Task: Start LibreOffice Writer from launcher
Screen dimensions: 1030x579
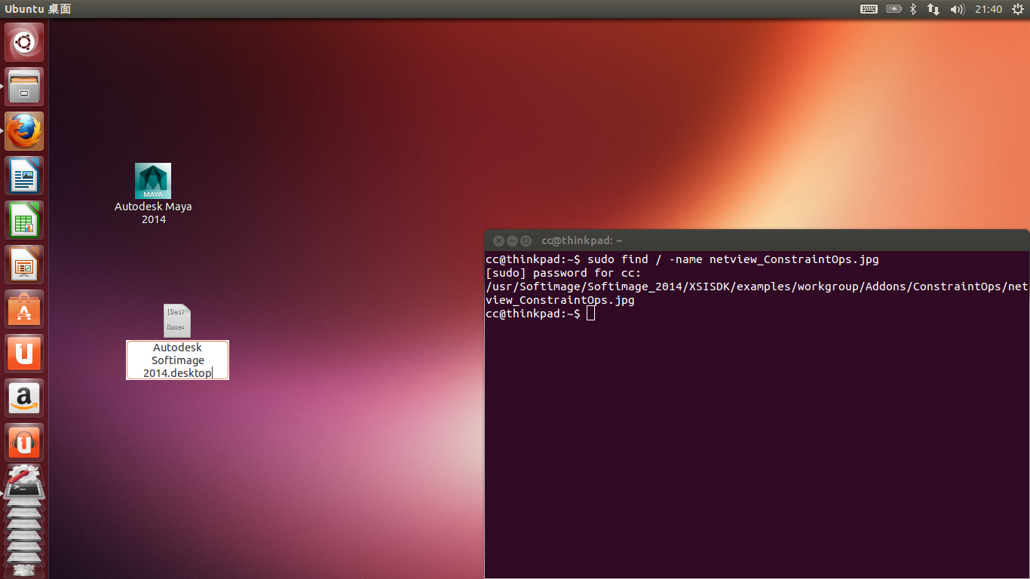Action: 24,176
